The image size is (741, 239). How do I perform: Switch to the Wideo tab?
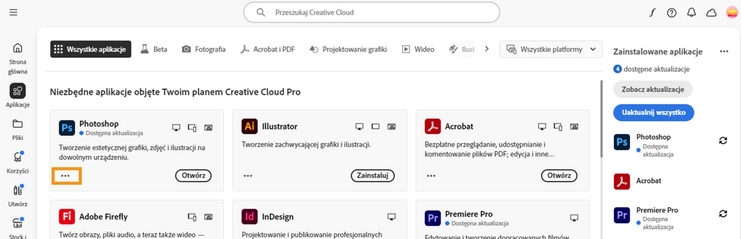pos(418,49)
